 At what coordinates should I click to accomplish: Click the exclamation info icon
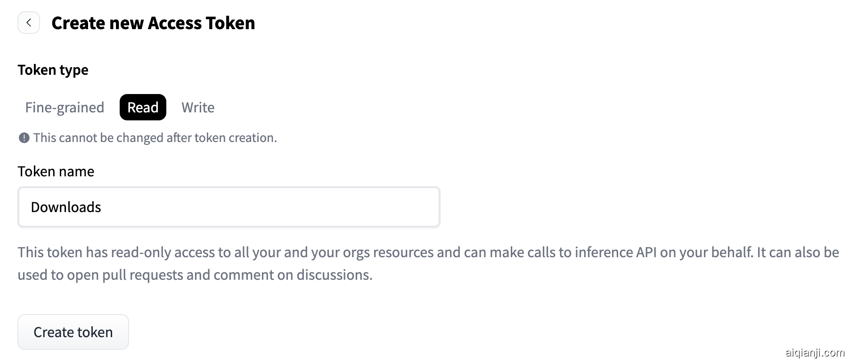point(24,138)
